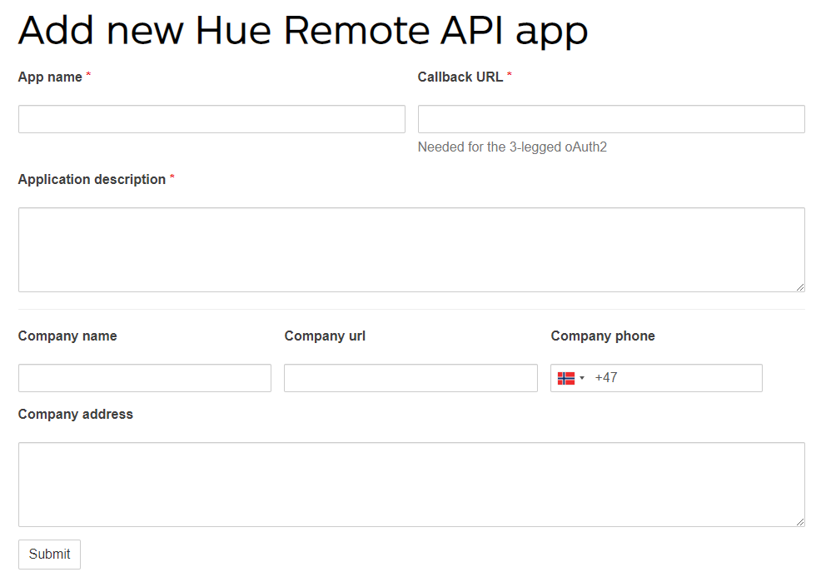The width and height of the screenshot is (826, 582).
Task: Click the Company name label text
Action: tap(67, 336)
